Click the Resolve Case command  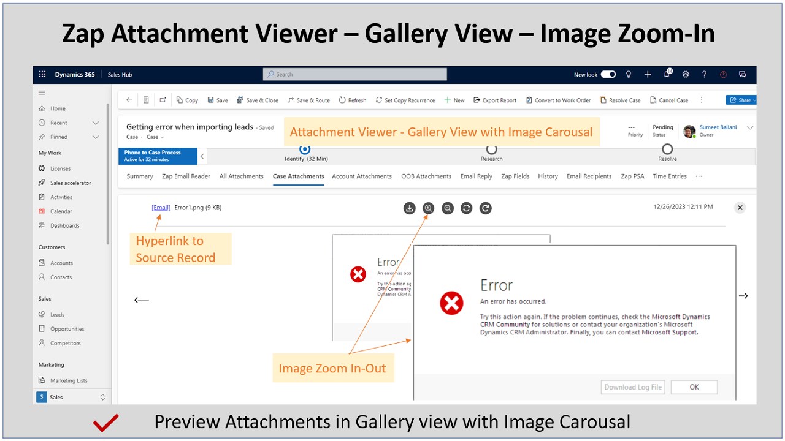pyautogui.click(x=620, y=100)
